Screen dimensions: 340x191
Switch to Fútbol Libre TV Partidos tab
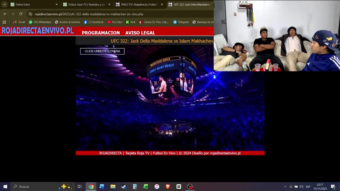pyautogui.click(x=86, y=5)
